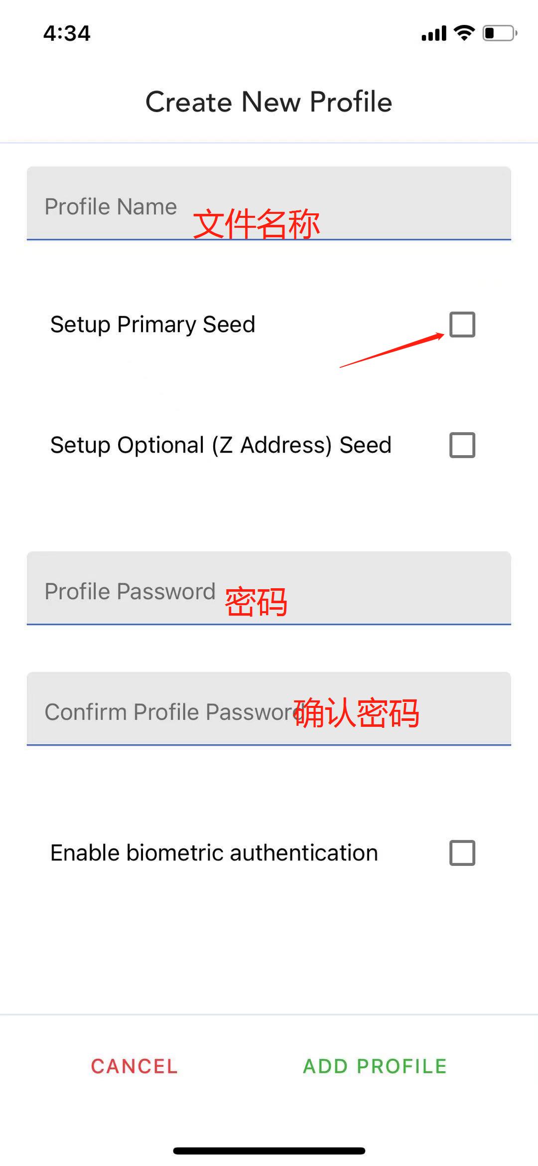Tap the Setup Optional (Z Address) Seed label
The width and height of the screenshot is (538, 1166).
click(221, 445)
